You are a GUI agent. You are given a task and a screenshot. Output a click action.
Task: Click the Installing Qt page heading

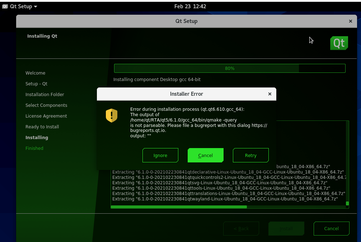pos(42,36)
